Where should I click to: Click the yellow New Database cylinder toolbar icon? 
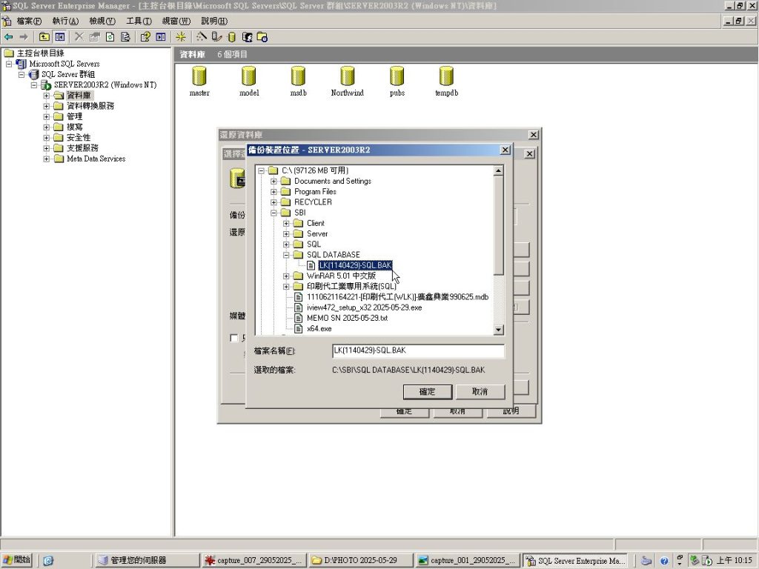[232, 36]
